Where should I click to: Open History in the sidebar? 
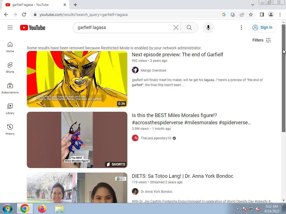[x=10, y=129]
